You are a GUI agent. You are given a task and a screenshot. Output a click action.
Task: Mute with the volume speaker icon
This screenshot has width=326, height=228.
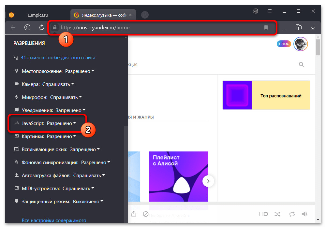(x=304, y=214)
